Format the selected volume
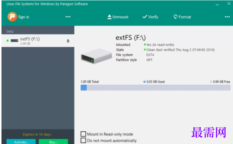Viewport: 233px width, 144px height. point(182,17)
